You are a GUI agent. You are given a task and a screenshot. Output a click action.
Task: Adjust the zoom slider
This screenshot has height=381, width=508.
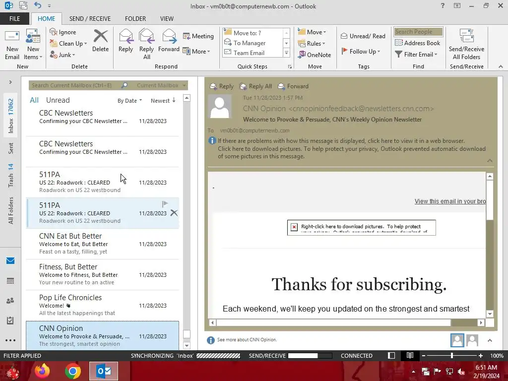(x=451, y=356)
